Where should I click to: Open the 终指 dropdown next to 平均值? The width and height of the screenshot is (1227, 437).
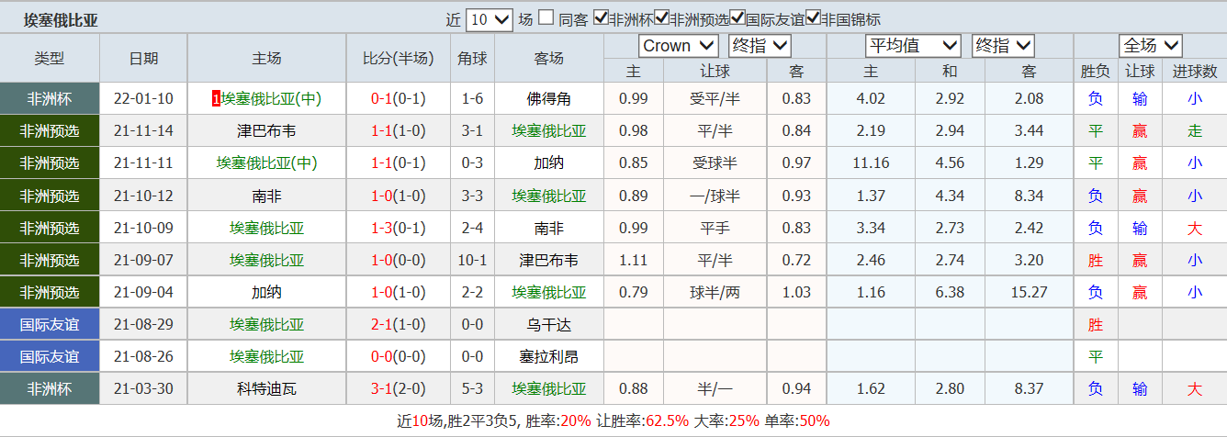[1003, 46]
